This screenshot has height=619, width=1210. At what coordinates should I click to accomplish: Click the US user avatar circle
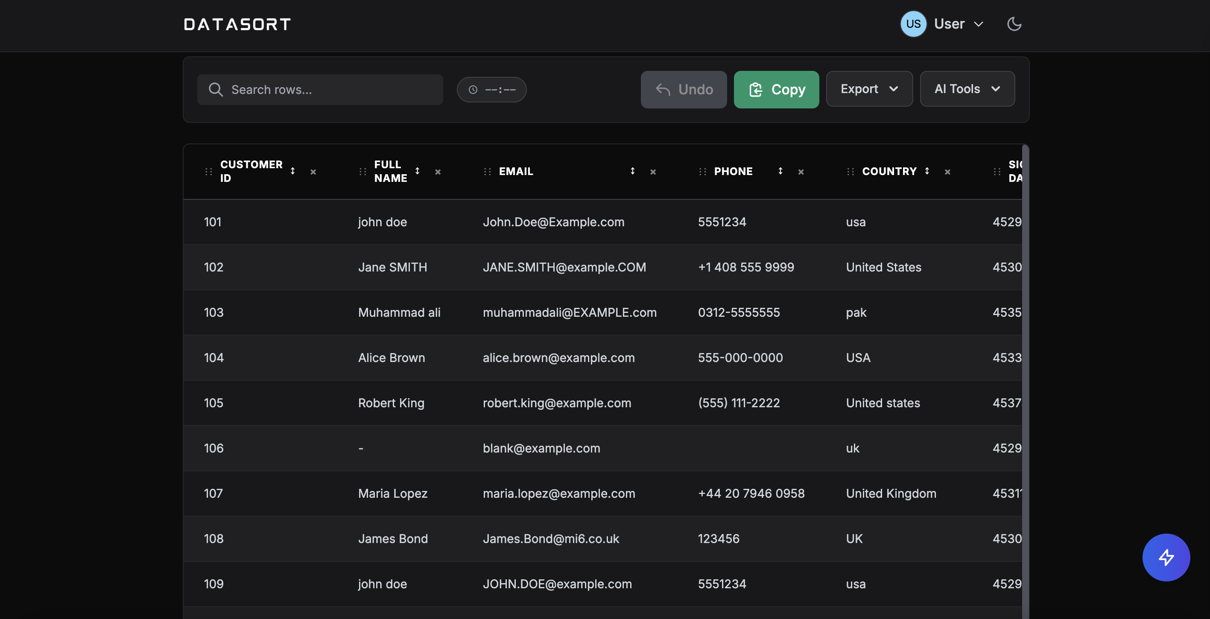913,24
